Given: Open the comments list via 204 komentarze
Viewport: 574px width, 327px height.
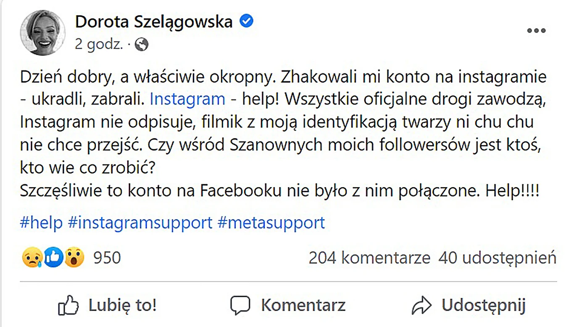Looking at the screenshot, I should click(369, 258).
